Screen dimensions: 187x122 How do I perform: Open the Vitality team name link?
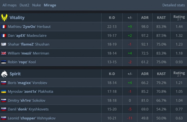[17, 18]
